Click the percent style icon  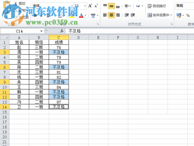click(x=188, y=16)
